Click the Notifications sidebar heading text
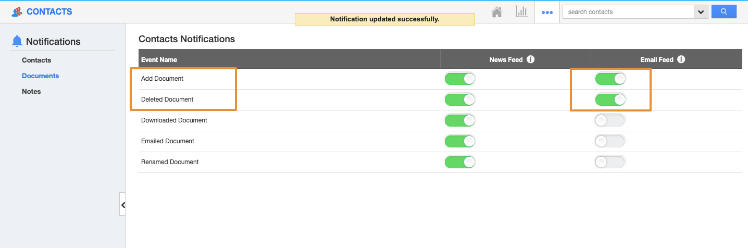This screenshot has height=248, width=748. pyautogui.click(x=53, y=42)
